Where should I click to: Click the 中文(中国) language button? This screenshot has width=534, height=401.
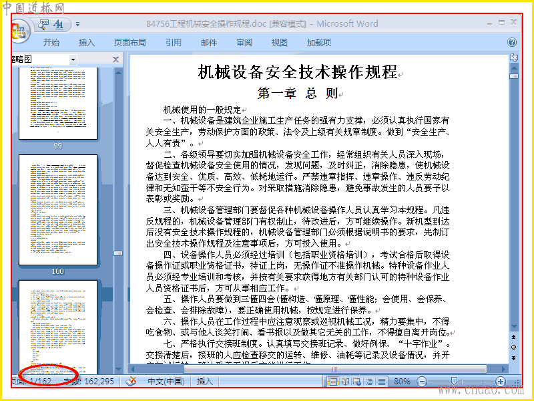pos(166,381)
